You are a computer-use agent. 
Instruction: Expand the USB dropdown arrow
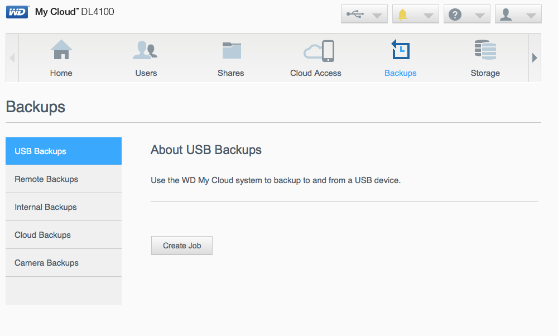click(x=377, y=16)
